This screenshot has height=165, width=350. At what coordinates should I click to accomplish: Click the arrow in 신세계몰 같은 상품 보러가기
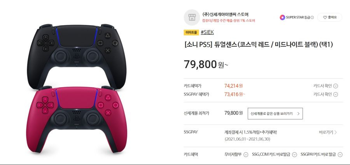click(x=298, y=114)
